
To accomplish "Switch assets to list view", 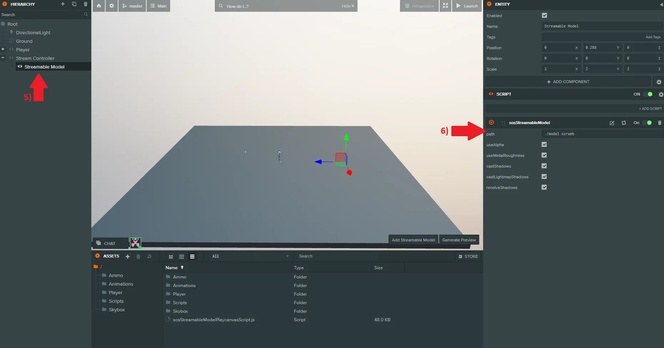I will pos(192,257).
